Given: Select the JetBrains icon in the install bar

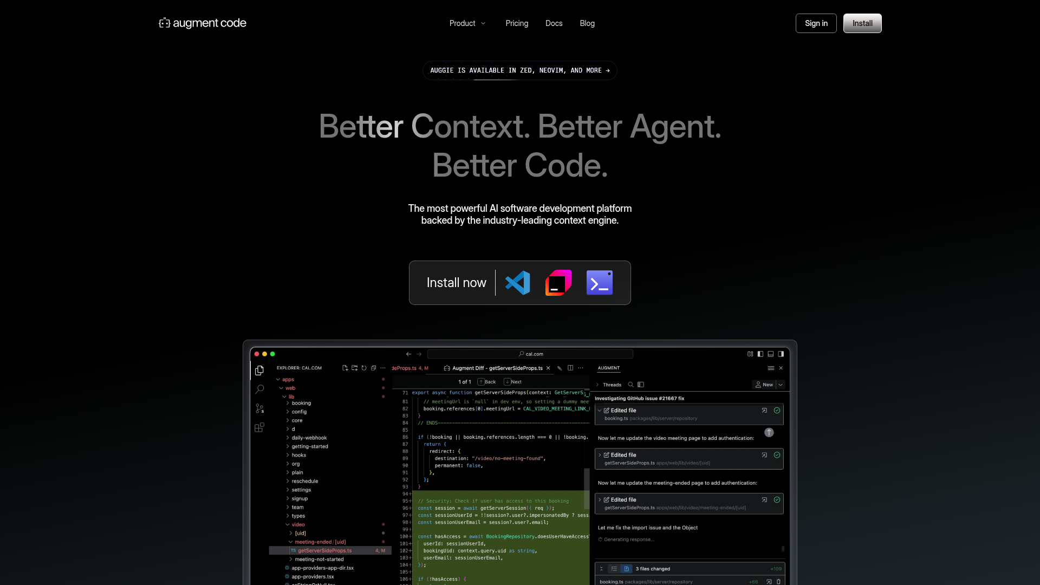Looking at the screenshot, I should coord(558,282).
